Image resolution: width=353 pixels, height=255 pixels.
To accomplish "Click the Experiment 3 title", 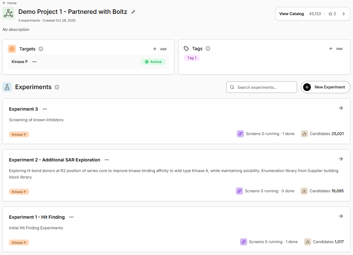I will [23, 109].
